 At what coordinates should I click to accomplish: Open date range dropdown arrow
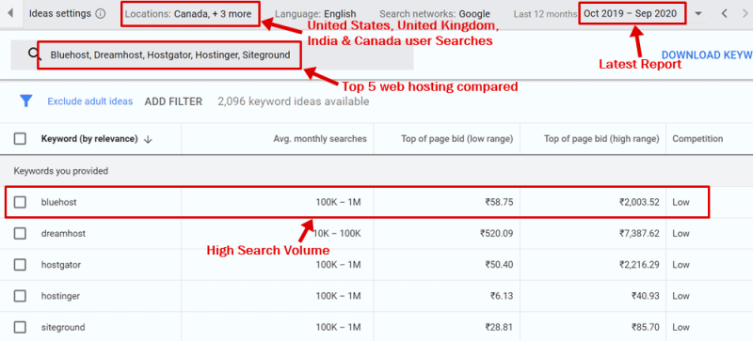point(698,14)
